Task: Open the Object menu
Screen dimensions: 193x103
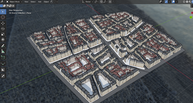Action: point(46,2)
